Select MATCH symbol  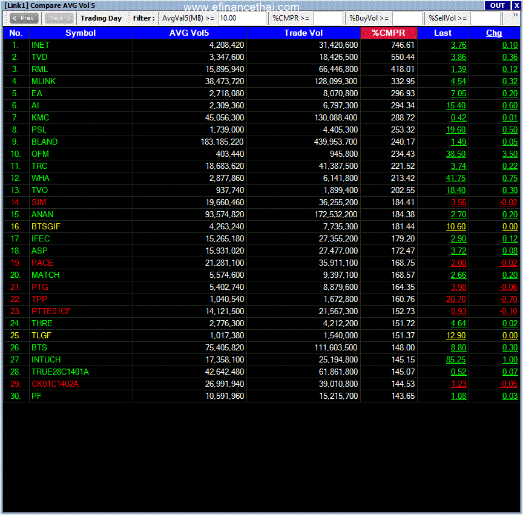[x=45, y=275]
